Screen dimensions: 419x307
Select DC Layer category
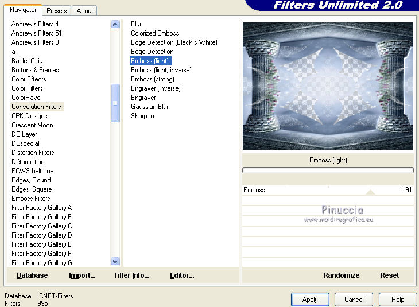click(24, 134)
